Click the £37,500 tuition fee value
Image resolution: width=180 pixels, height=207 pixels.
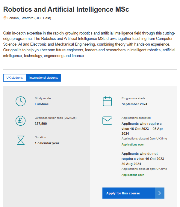pyautogui.click(x=41, y=124)
